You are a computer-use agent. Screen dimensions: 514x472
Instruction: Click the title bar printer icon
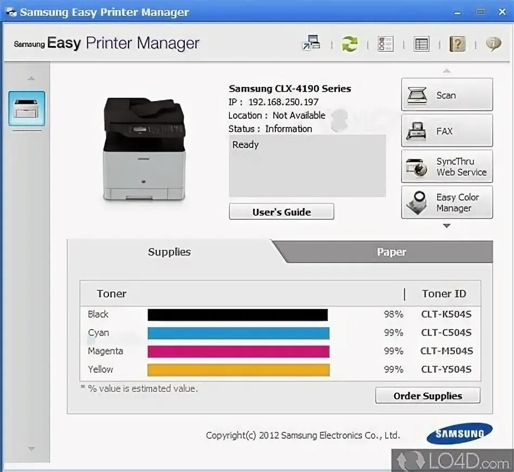coord(11,12)
